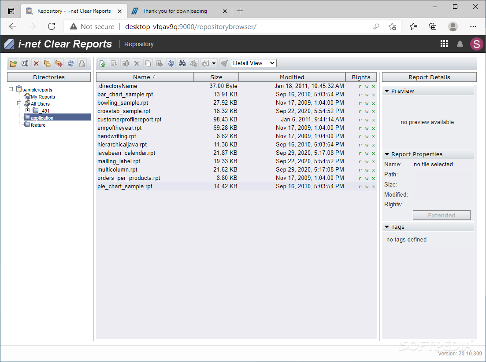Select customerprofilereport.rpt row

pyautogui.click(x=236, y=120)
